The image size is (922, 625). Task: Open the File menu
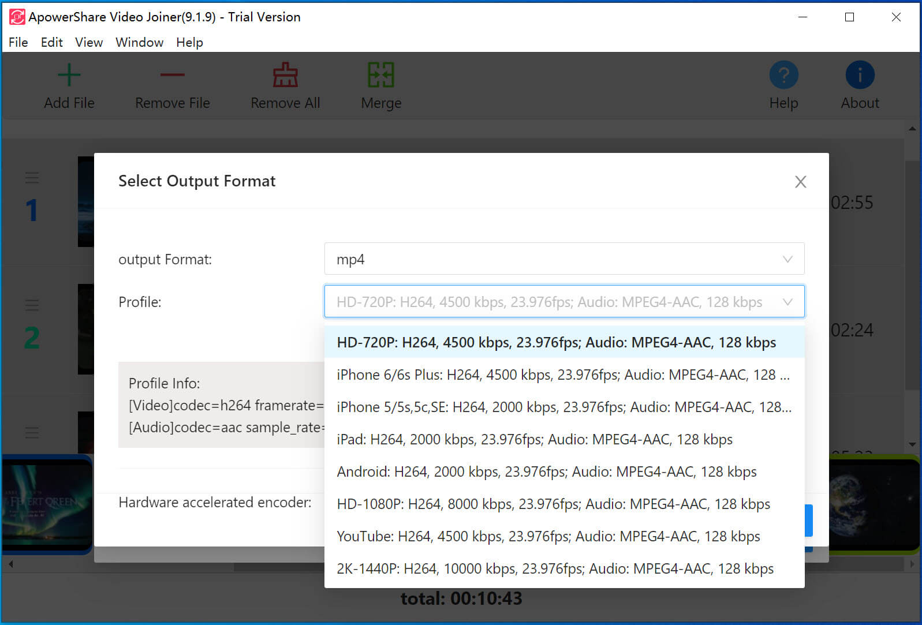(x=18, y=42)
